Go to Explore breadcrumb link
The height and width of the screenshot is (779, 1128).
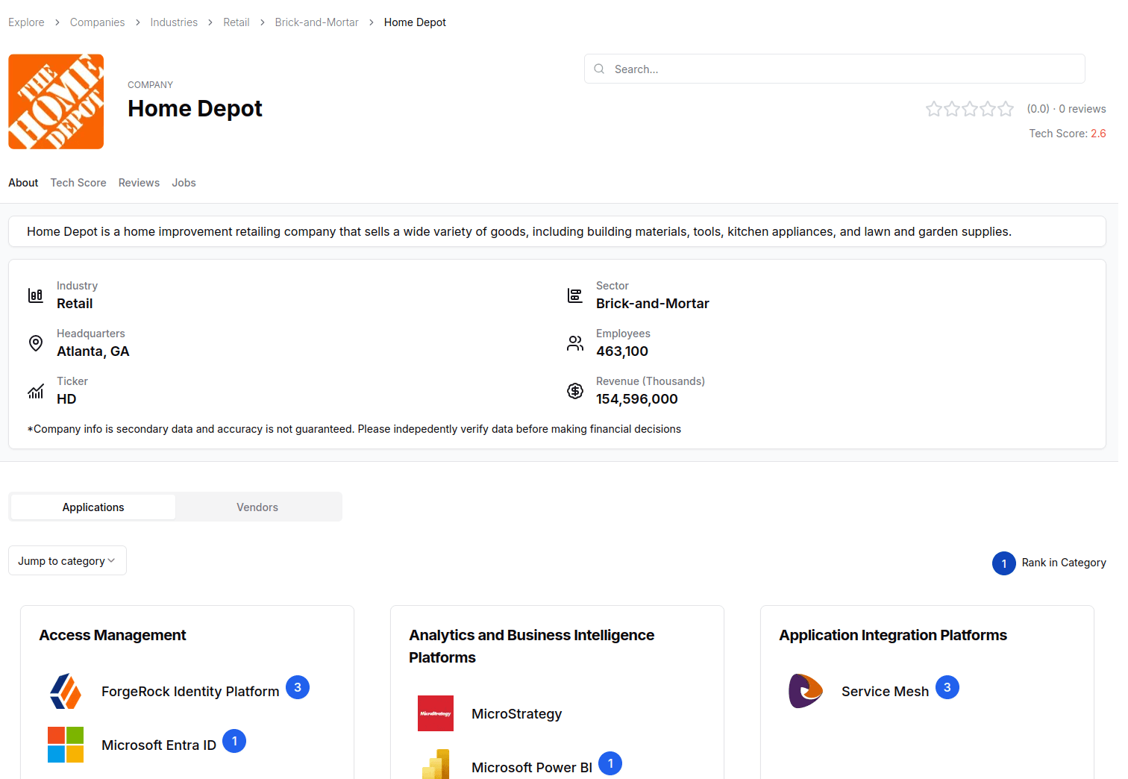point(26,22)
